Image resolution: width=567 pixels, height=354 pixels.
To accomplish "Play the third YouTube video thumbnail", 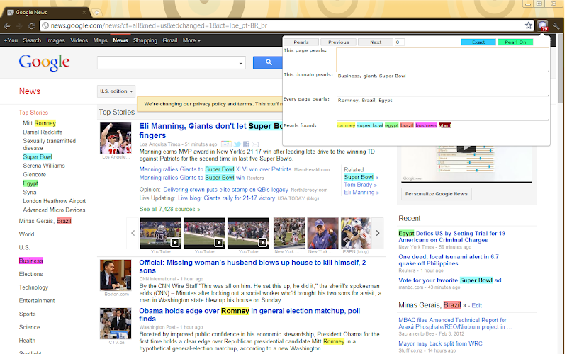I will click(249, 233).
